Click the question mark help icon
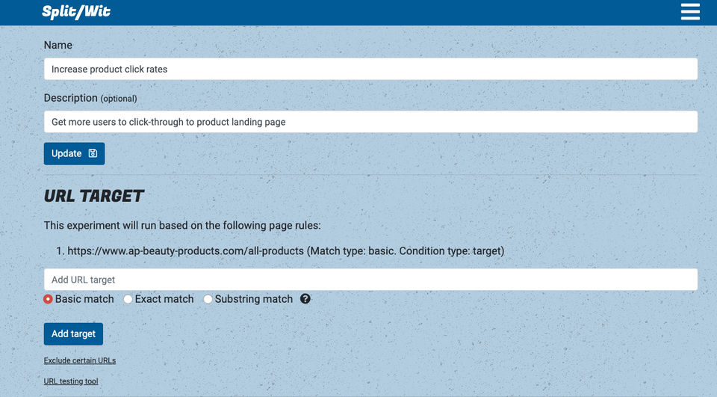This screenshot has height=397, width=717. click(305, 299)
